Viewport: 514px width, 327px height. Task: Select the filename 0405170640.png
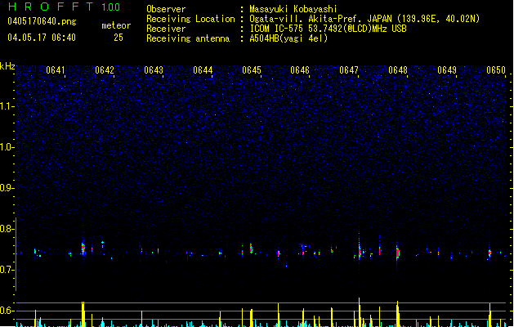tap(42, 21)
